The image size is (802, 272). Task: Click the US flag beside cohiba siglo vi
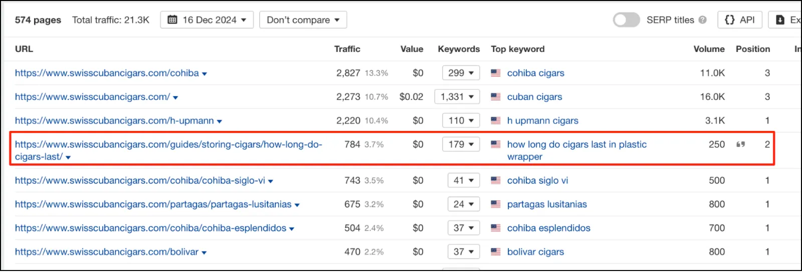(x=495, y=180)
